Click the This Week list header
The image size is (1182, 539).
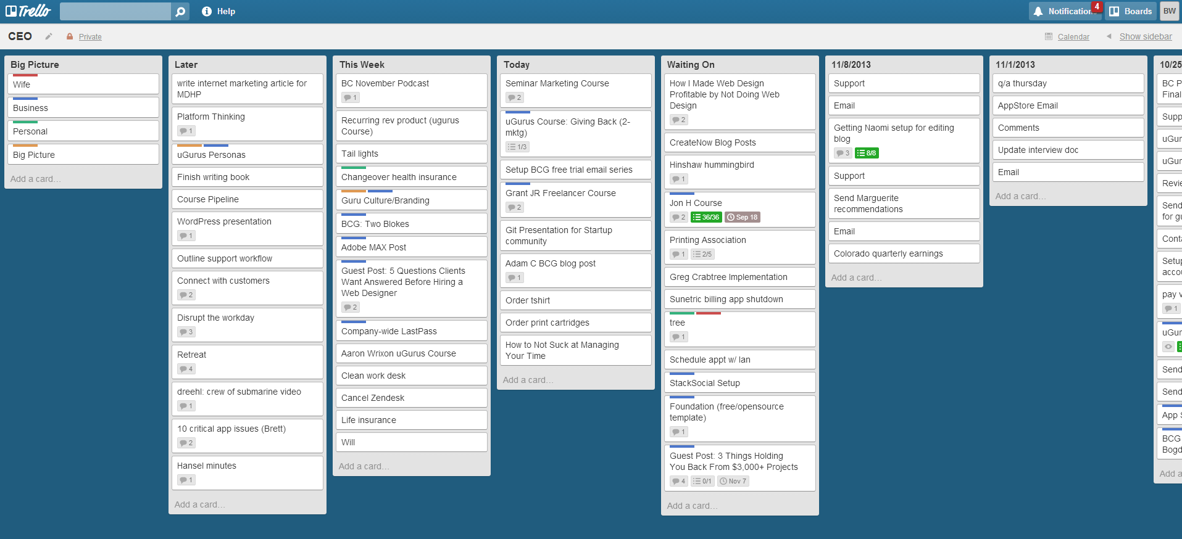pyautogui.click(x=362, y=65)
